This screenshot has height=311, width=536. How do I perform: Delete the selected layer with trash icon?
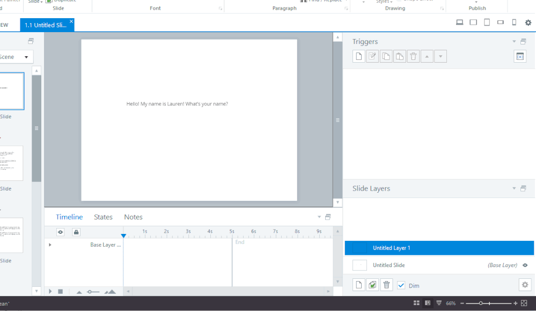(386, 285)
